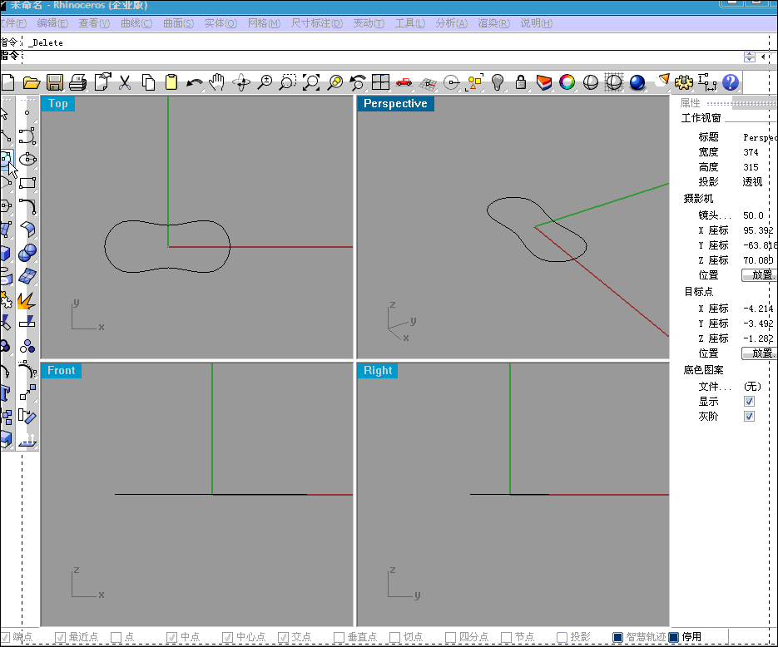Screen dimensions: 778x647
Task: Open the 曲线(C) menu
Action: 136,23
